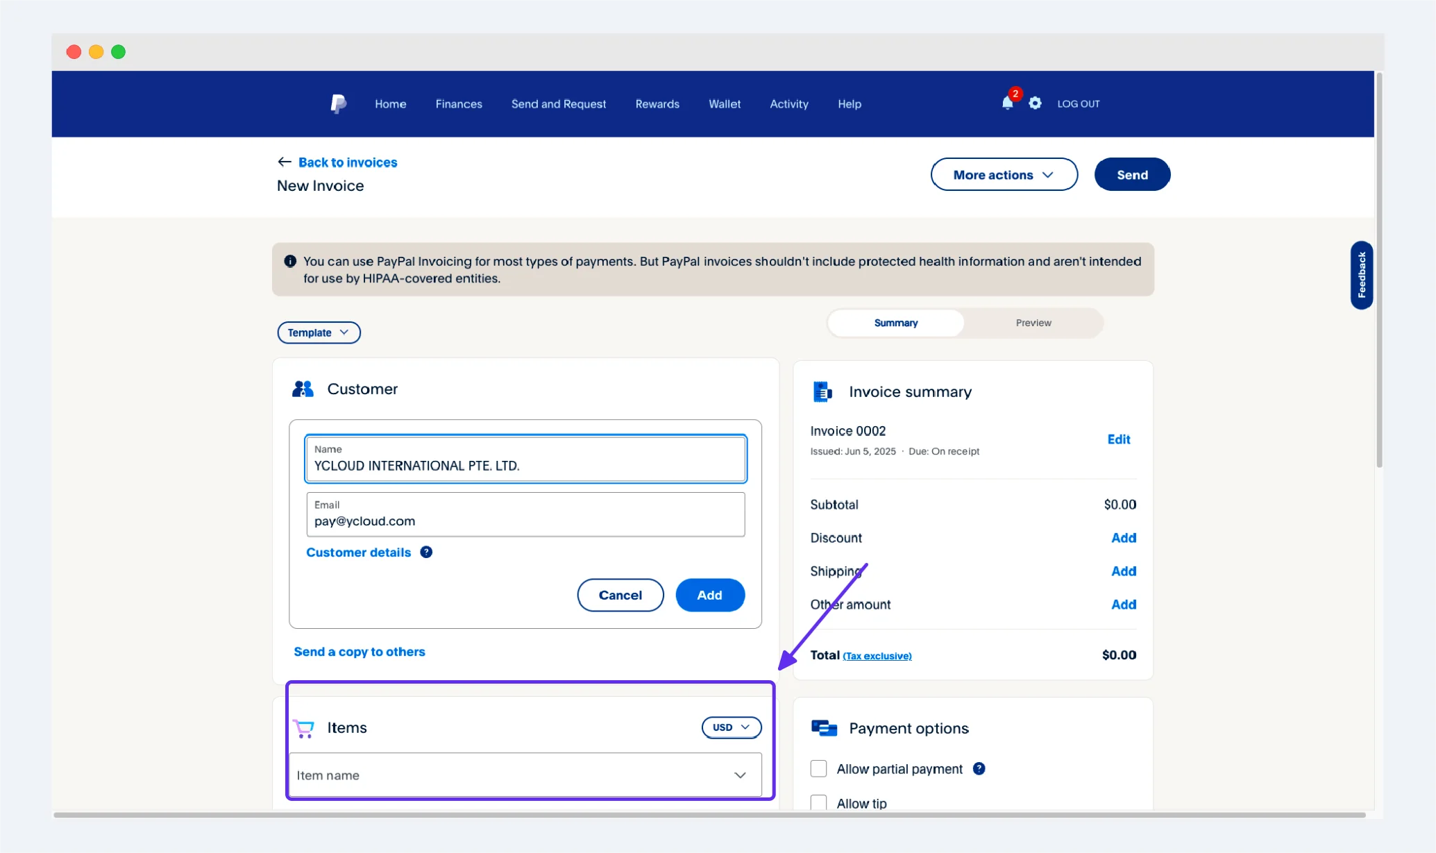Click the vertical page scrollbar
Image resolution: width=1436 pixels, height=853 pixels.
click(1379, 271)
